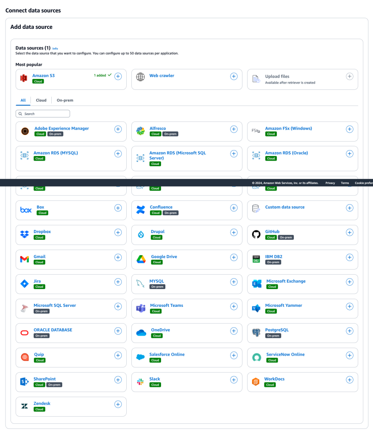373x434 pixels.
Task: Click the PostgreSQL elephant logo
Action: point(256,332)
